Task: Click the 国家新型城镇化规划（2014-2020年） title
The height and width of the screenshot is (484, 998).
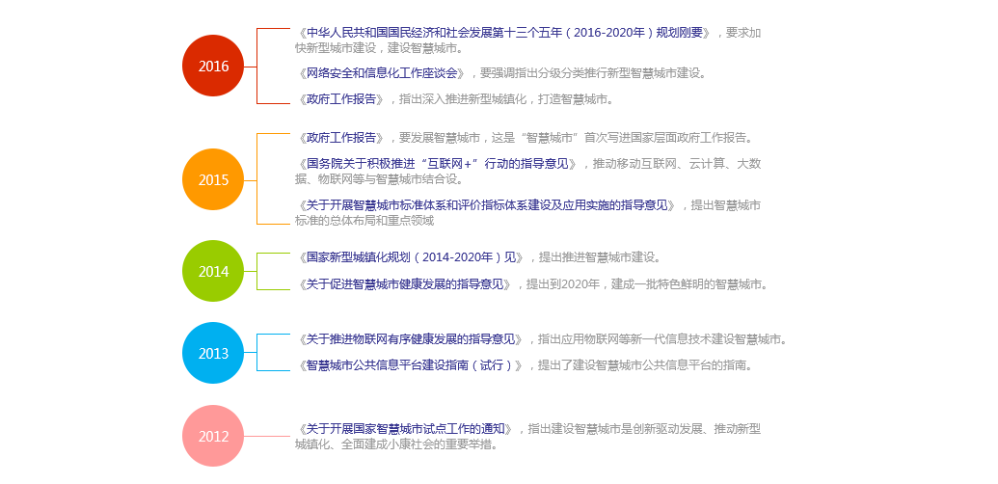Action: coord(413,257)
